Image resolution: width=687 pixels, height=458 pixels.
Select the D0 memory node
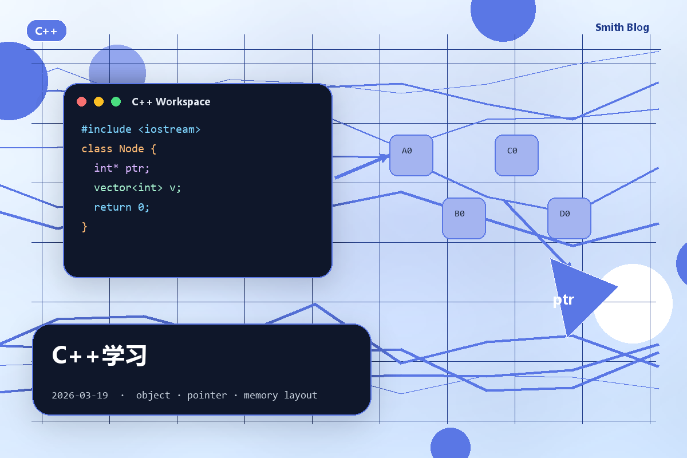click(x=569, y=218)
